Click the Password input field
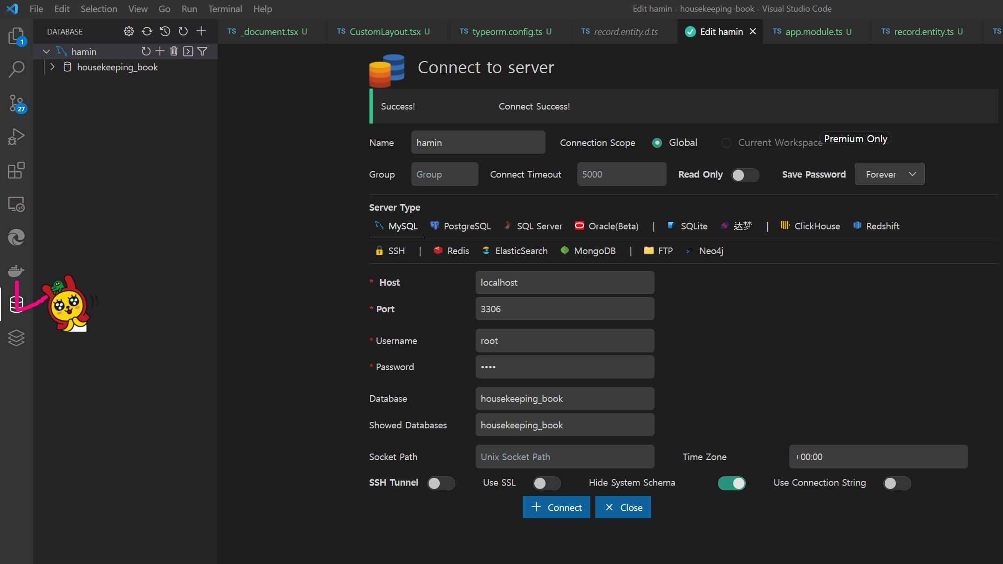 (x=565, y=367)
